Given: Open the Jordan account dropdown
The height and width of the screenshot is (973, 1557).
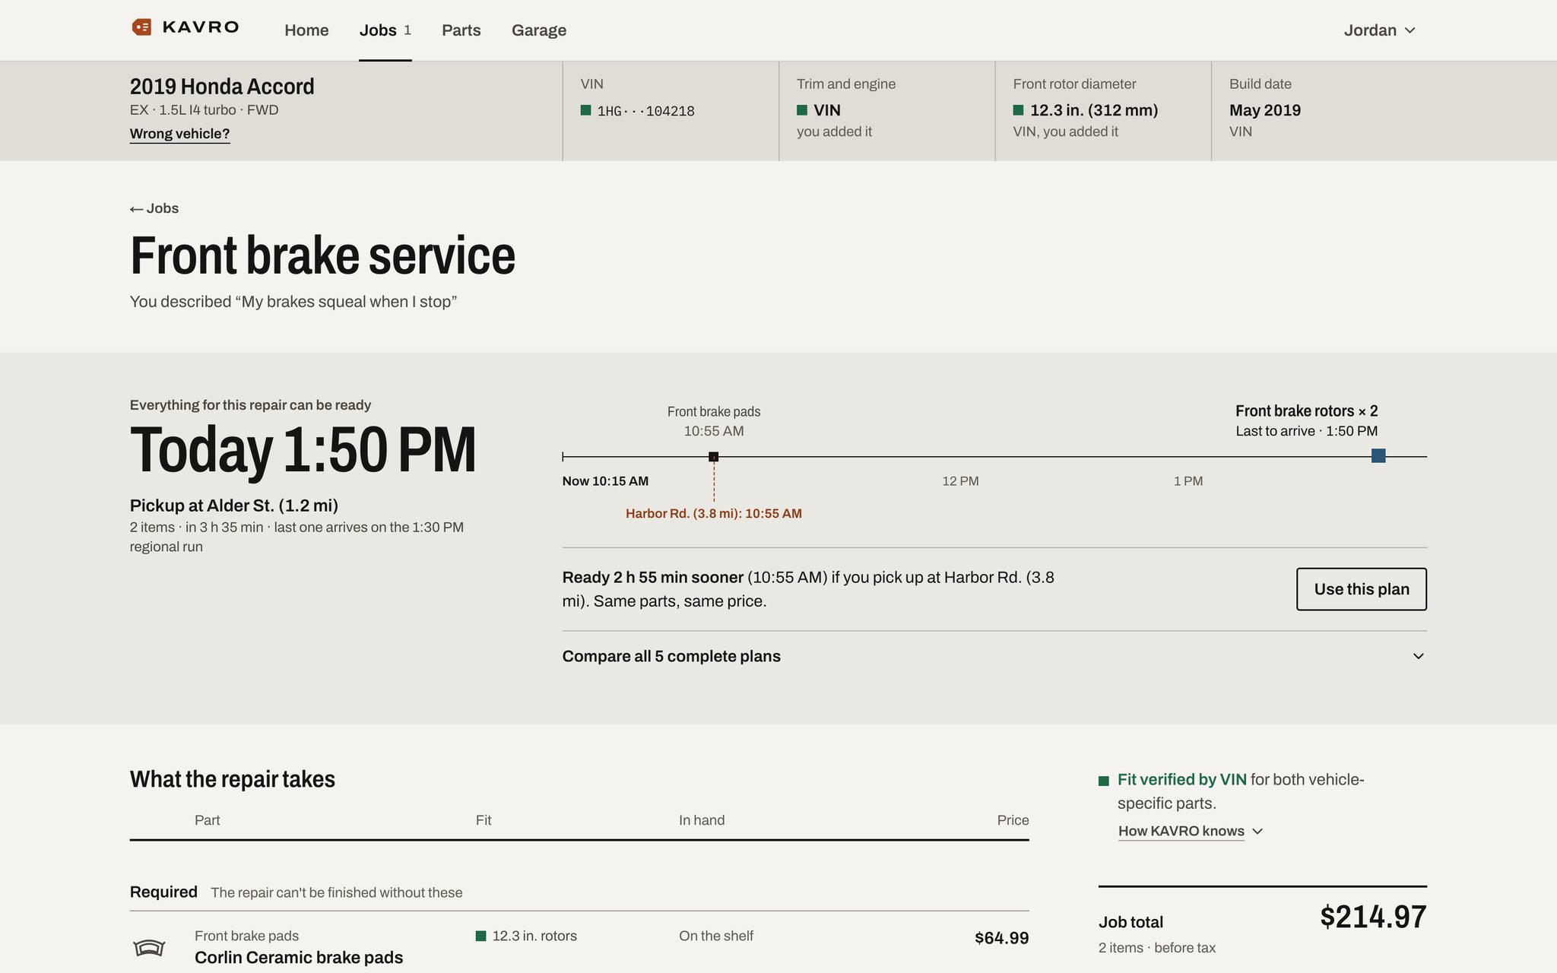Looking at the screenshot, I should (1379, 30).
